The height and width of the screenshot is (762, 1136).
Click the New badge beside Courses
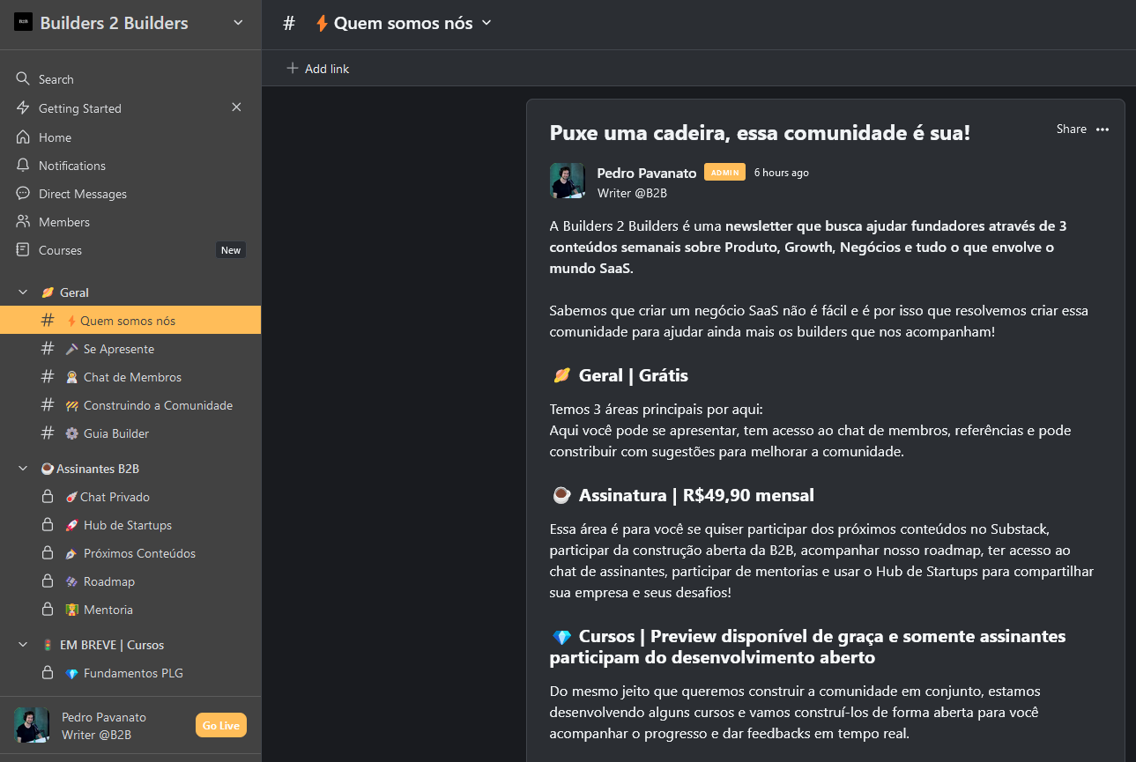231,250
